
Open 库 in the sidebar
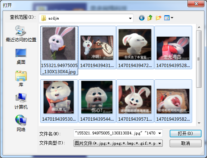(21, 79)
